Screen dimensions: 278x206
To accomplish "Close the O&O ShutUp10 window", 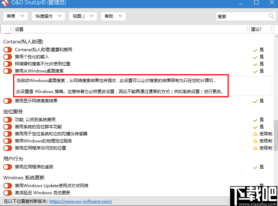I will point(272,2).
